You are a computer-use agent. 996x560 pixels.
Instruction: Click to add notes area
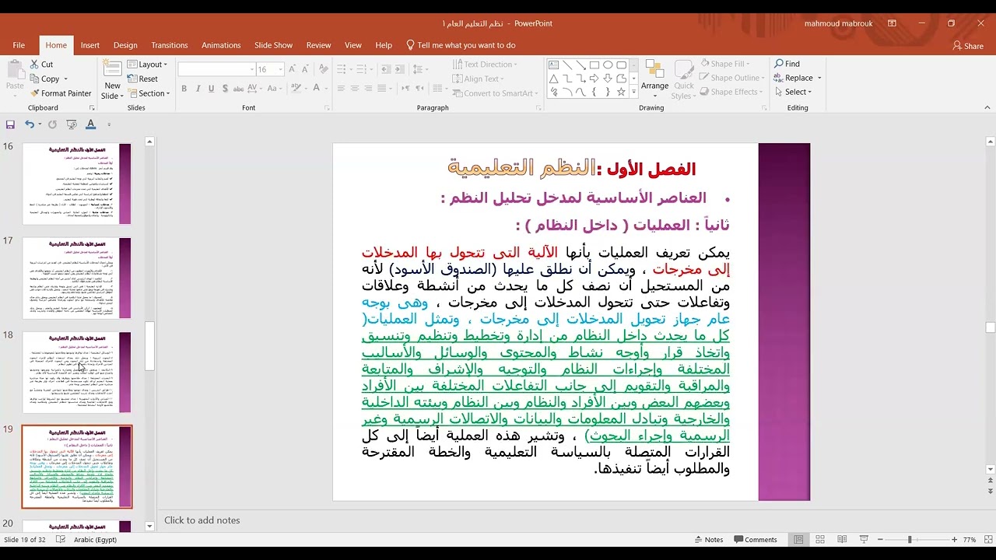pos(202,520)
